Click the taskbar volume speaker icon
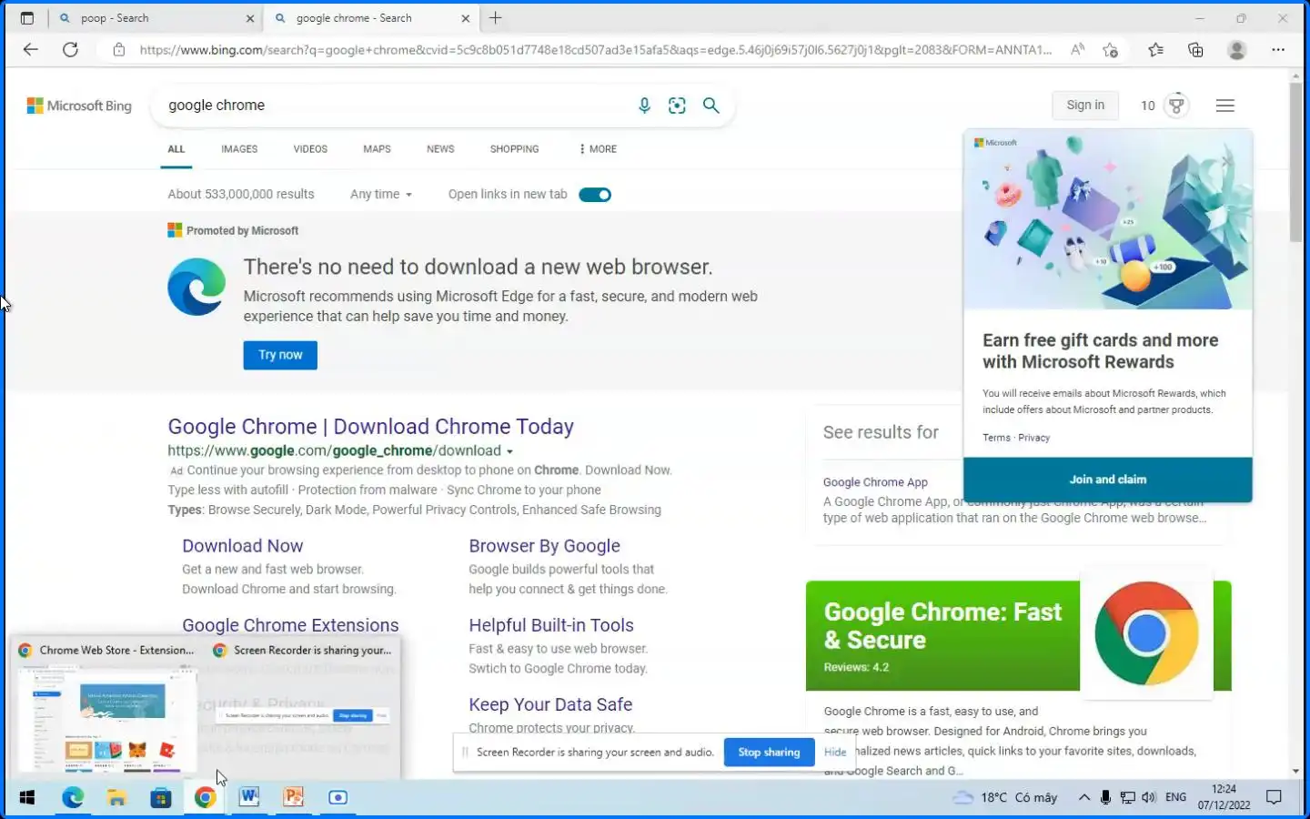This screenshot has width=1310, height=819. [1149, 797]
